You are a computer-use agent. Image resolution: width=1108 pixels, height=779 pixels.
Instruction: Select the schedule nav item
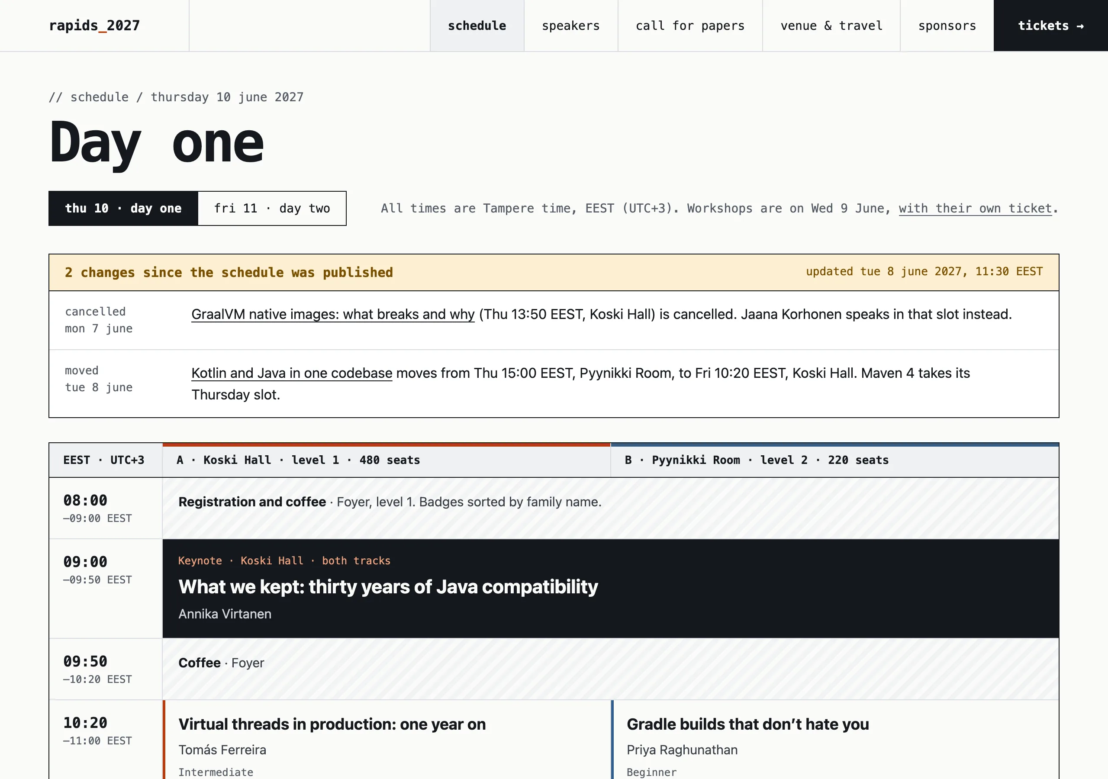[477, 26]
